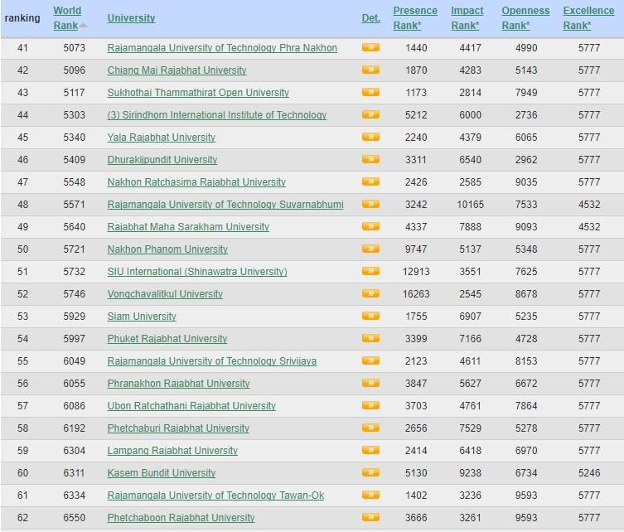Open Phuket Rajabhat University link
624x532 pixels.
coord(167,339)
